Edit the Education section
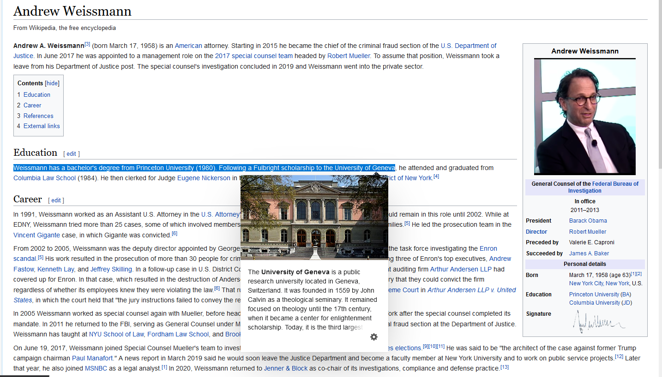Image resolution: width=662 pixels, height=377 pixels. [72, 154]
